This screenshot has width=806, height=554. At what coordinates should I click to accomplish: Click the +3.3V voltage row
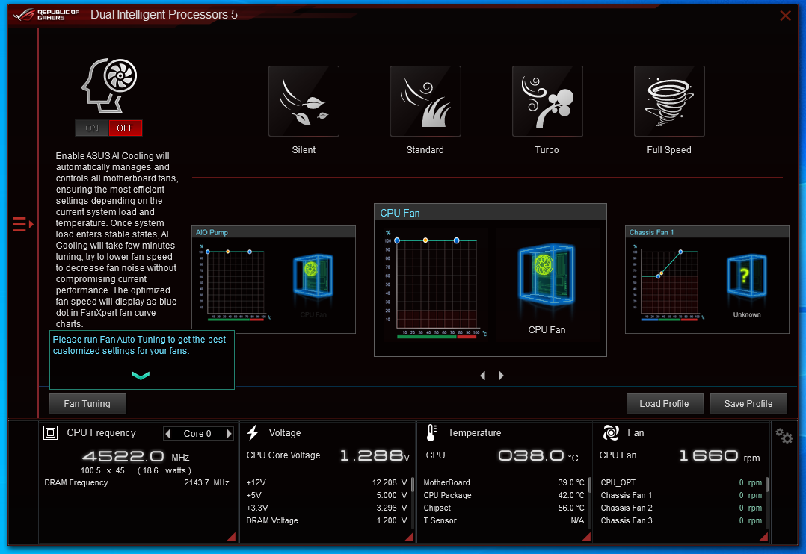point(327,508)
